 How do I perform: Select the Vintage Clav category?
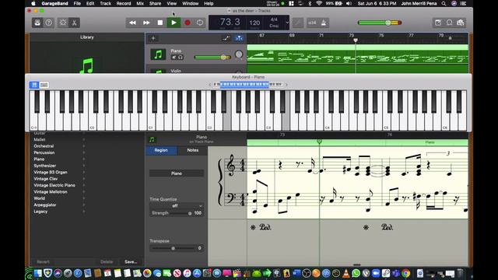(46, 179)
